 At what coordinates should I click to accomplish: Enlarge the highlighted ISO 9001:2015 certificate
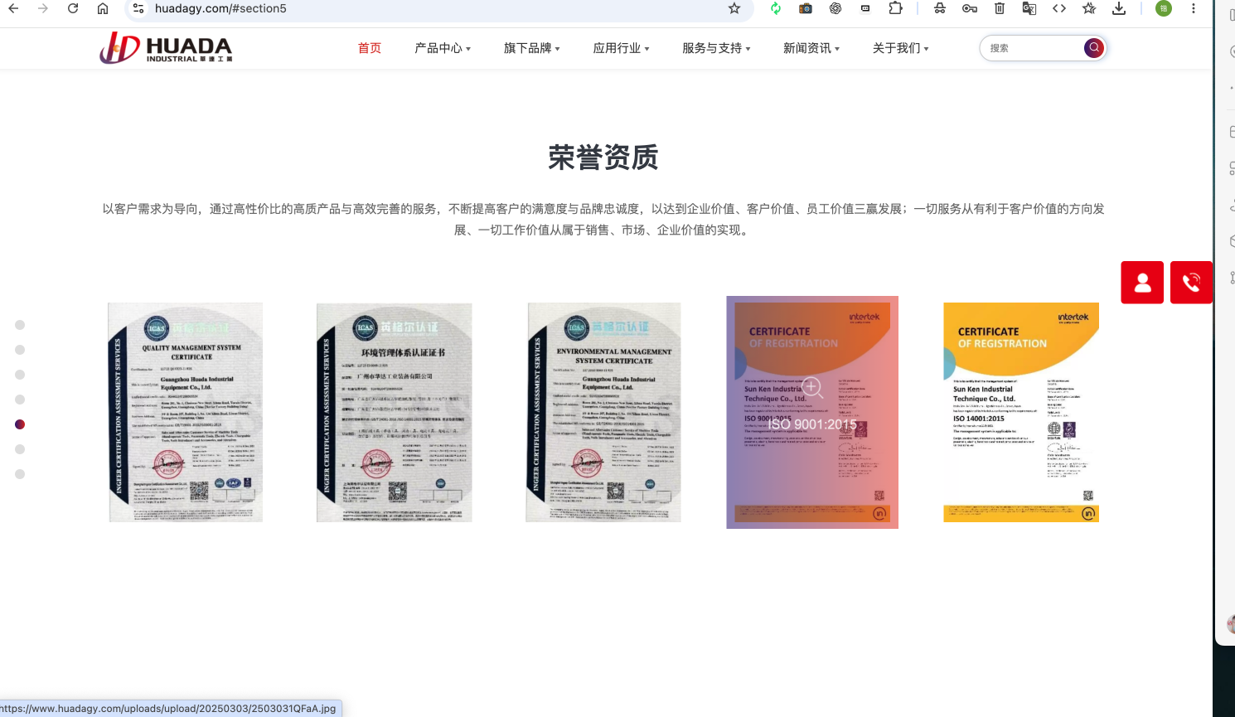812,412
